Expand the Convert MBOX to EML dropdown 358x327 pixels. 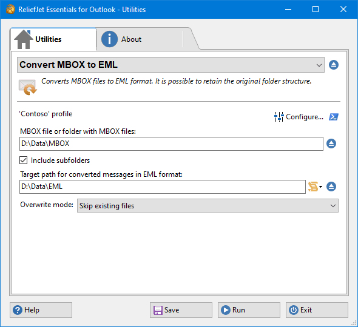point(171,65)
